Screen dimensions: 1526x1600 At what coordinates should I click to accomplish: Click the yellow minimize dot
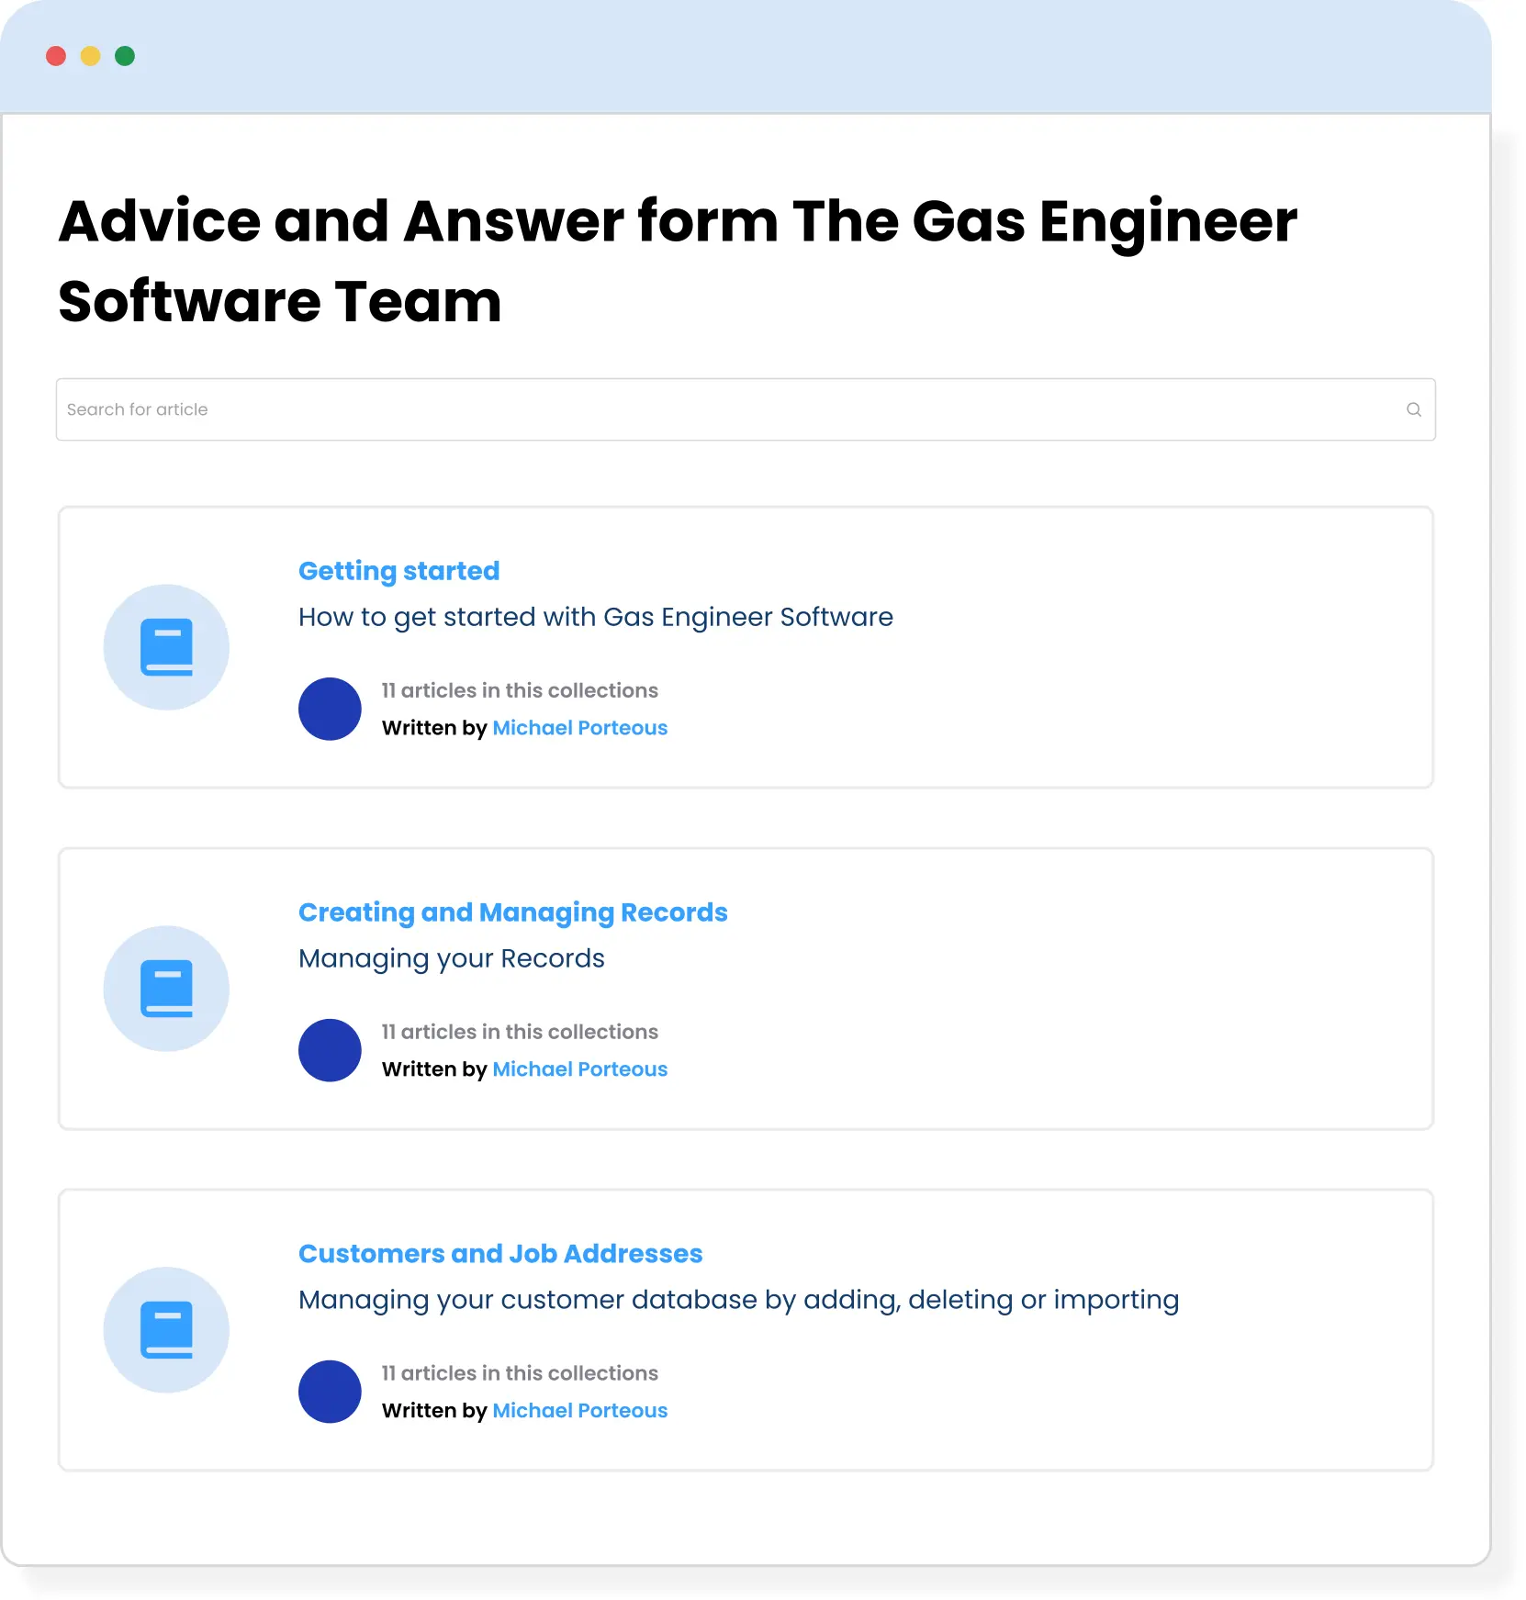coord(90,56)
